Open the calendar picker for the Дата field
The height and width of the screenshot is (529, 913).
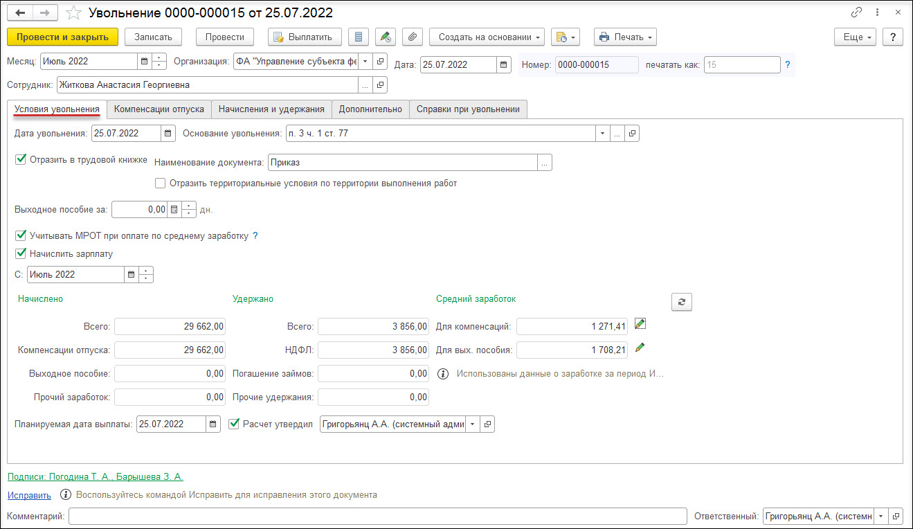pyautogui.click(x=504, y=64)
